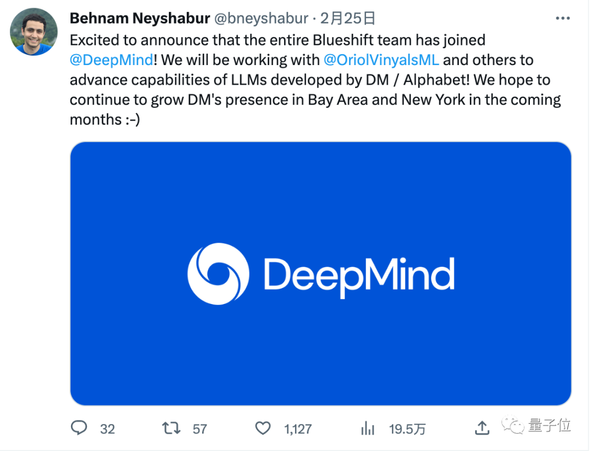The image size is (590, 451).
Task: Open the @bneyshabur handle link
Action: coord(260,19)
